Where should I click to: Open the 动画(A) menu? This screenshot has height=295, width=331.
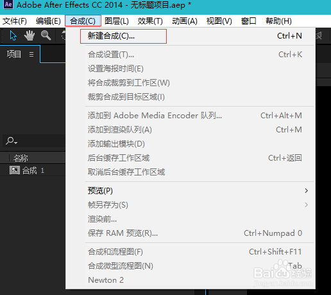[x=185, y=21]
